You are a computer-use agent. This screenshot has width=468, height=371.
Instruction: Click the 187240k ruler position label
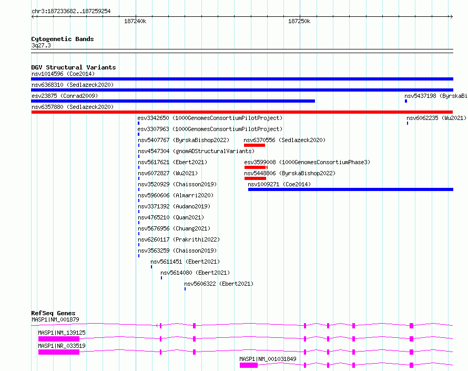coord(135,21)
